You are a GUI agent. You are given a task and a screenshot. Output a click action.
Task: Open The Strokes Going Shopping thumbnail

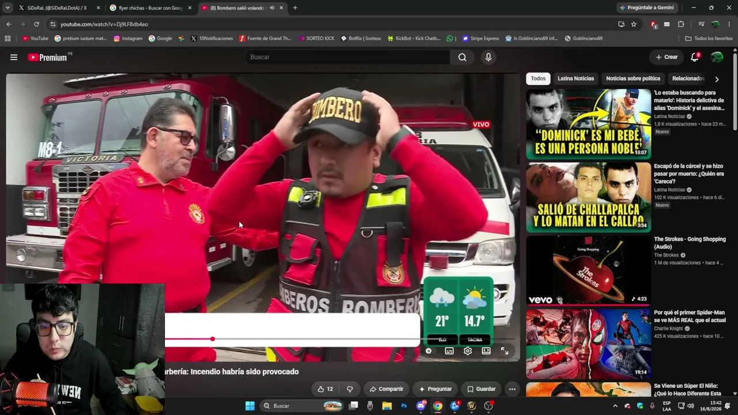588,270
